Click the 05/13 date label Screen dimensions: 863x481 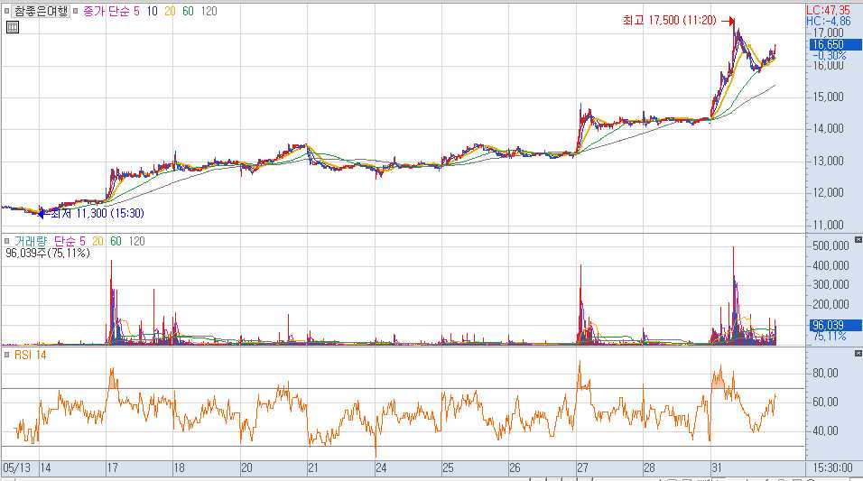(17, 468)
